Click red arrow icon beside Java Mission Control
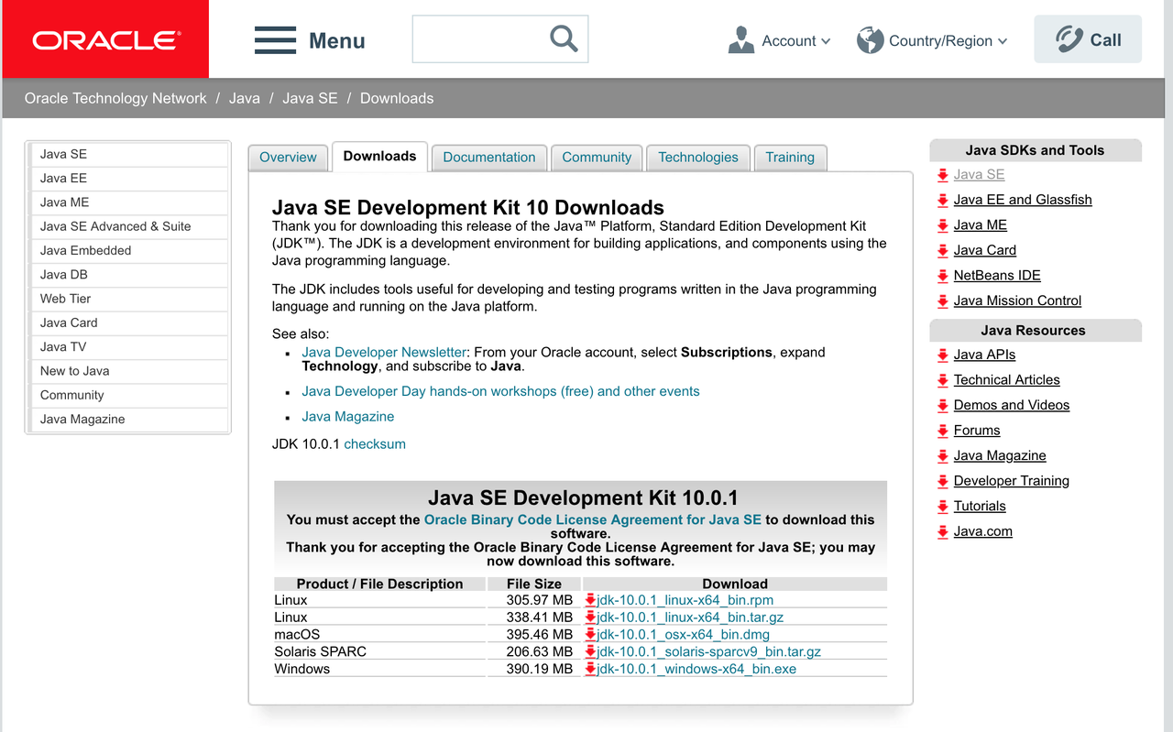 click(x=942, y=300)
